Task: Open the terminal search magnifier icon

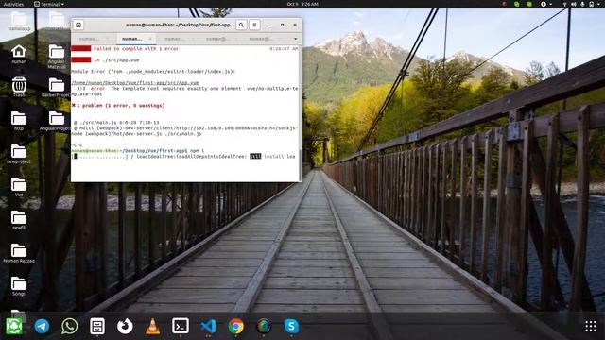Action: point(241,25)
